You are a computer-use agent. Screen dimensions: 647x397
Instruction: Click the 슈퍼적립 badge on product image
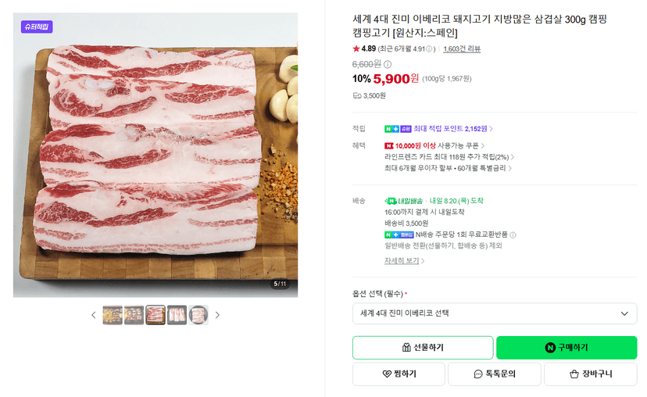[37, 27]
